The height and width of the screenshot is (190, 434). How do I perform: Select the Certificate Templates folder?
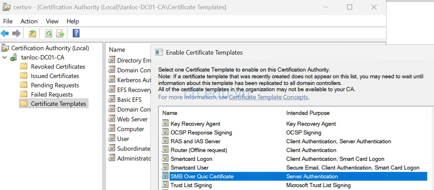[x=58, y=104]
